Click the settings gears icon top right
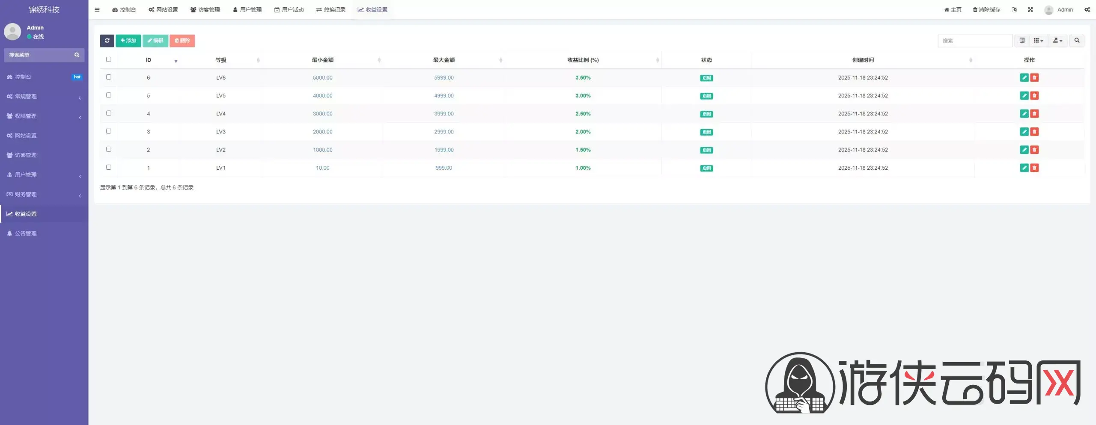 pos(1087,10)
